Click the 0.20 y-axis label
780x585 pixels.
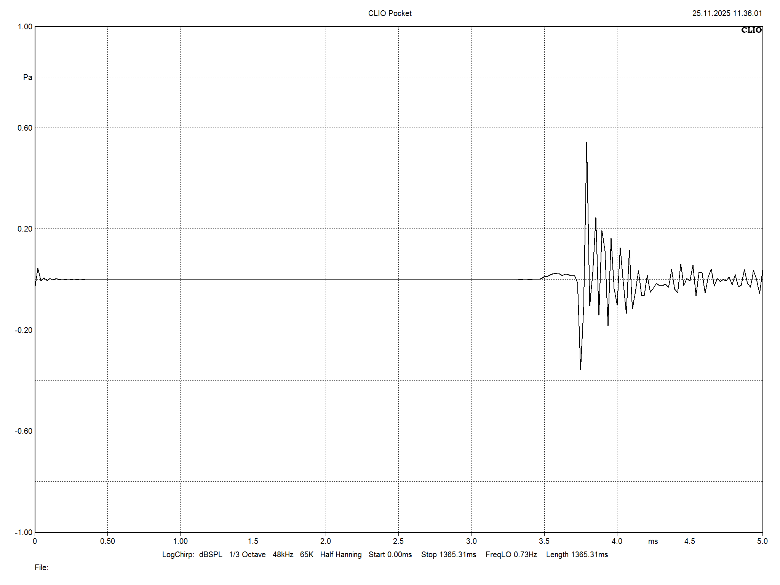tap(25, 229)
